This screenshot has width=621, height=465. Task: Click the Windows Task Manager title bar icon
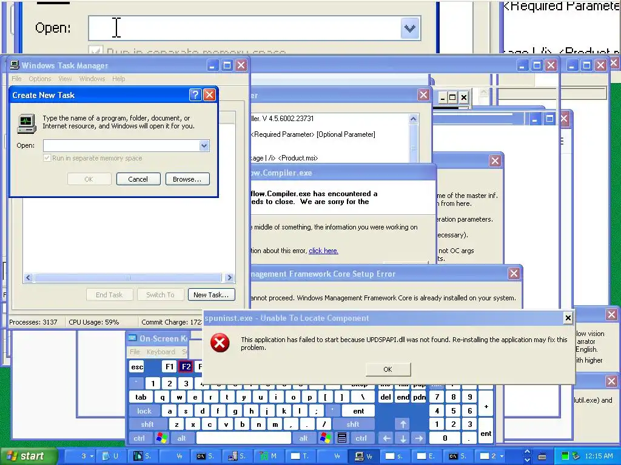(x=15, y=65)
